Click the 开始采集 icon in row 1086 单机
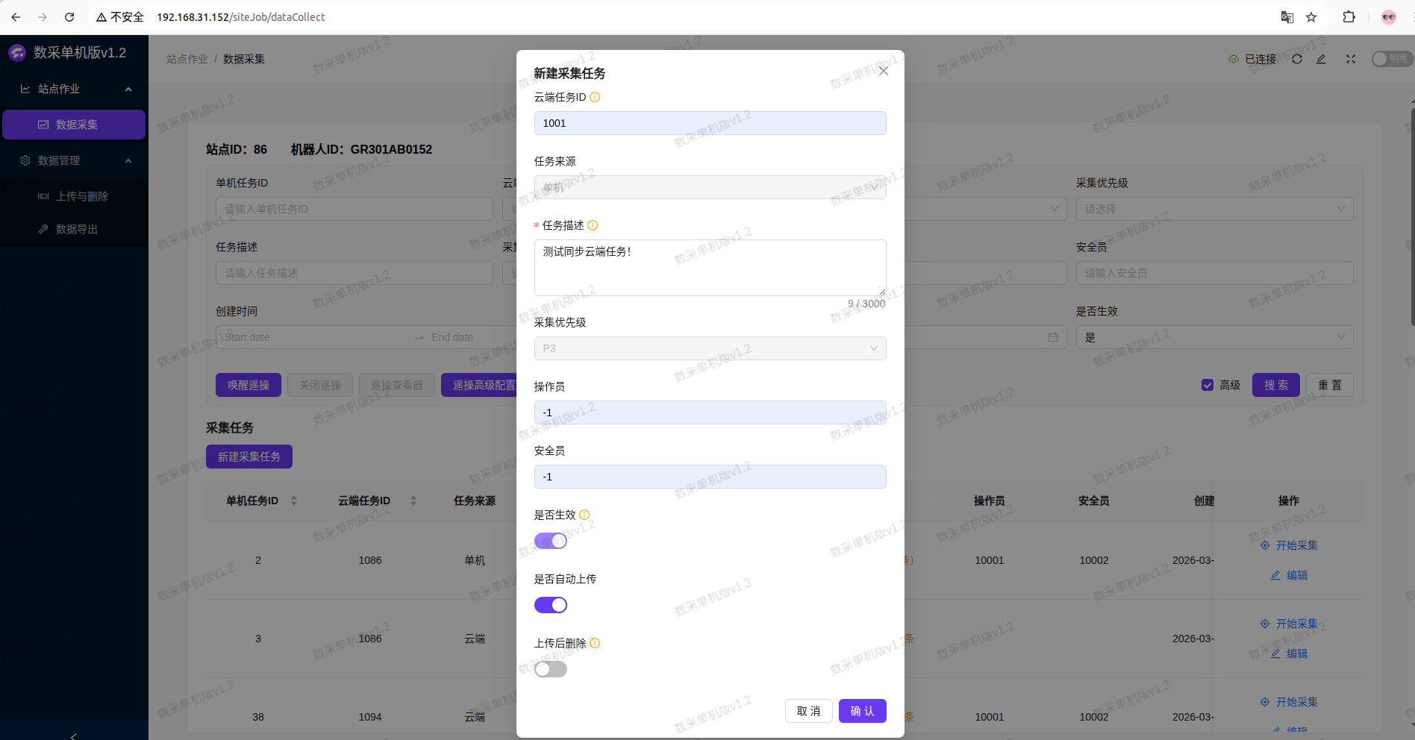This screenshot has height=740, width=1415. (x=1265, y=545)
